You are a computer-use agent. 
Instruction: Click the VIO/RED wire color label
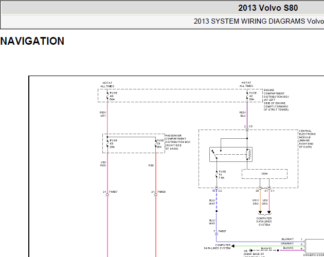tap(103, 164)
